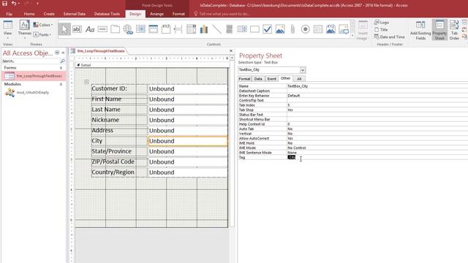Open the Colors dropdown
The width and height of the screenshot is (468, 263).
coord(42,25)
